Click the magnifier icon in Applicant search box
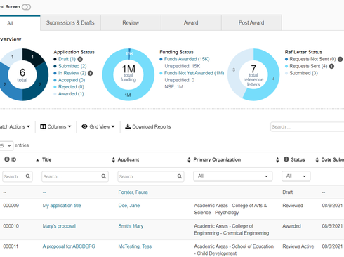Viewport: 344px width, 257px height. [180, 176]
